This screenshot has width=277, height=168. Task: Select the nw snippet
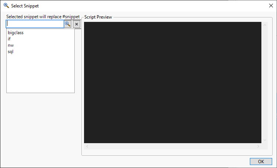pos(11,45)
